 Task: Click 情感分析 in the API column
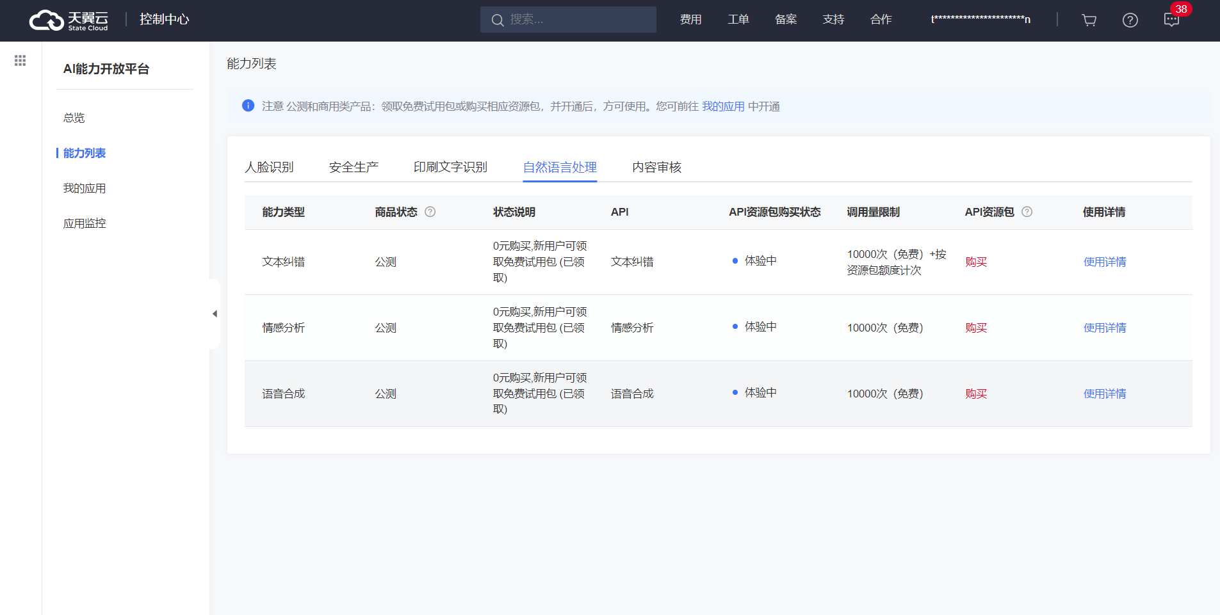(x=632, y=328)
